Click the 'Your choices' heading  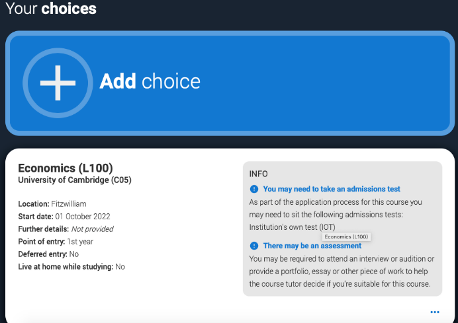coord(51,9)
